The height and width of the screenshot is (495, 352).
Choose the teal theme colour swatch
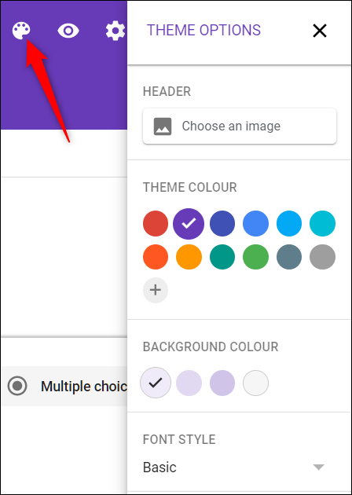[x=222, y=257]
